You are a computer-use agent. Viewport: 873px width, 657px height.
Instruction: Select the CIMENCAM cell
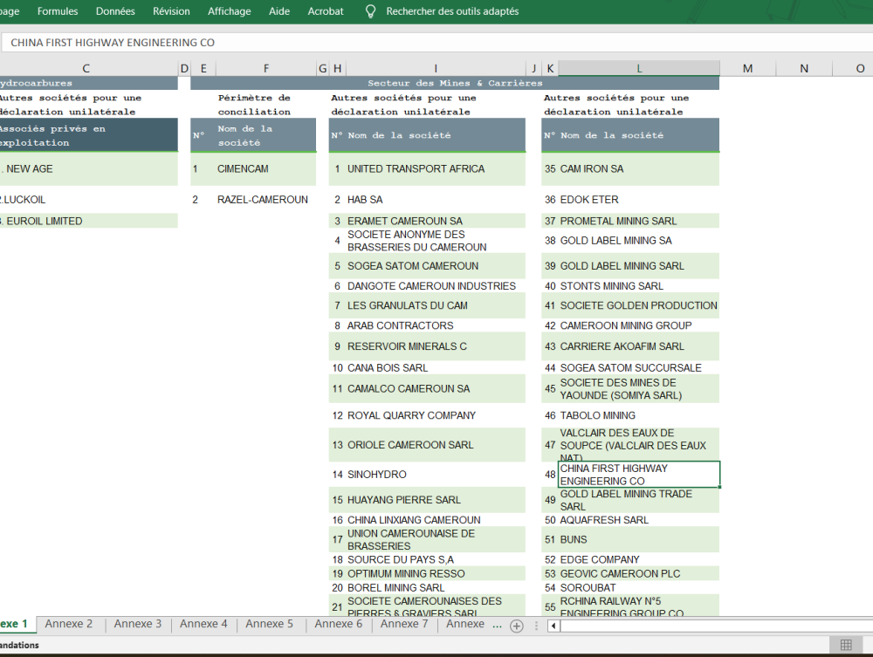pyautogui.click(x=265, y=169)
